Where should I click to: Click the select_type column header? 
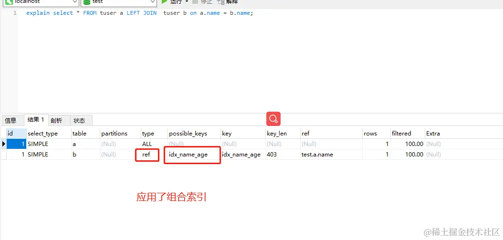click(49, 134)
